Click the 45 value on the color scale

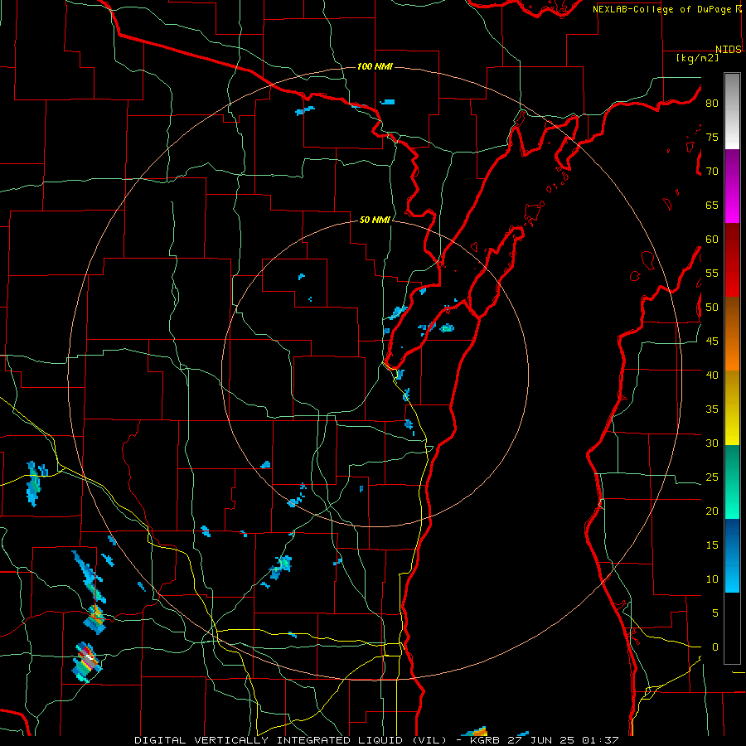tap(712, 342)
